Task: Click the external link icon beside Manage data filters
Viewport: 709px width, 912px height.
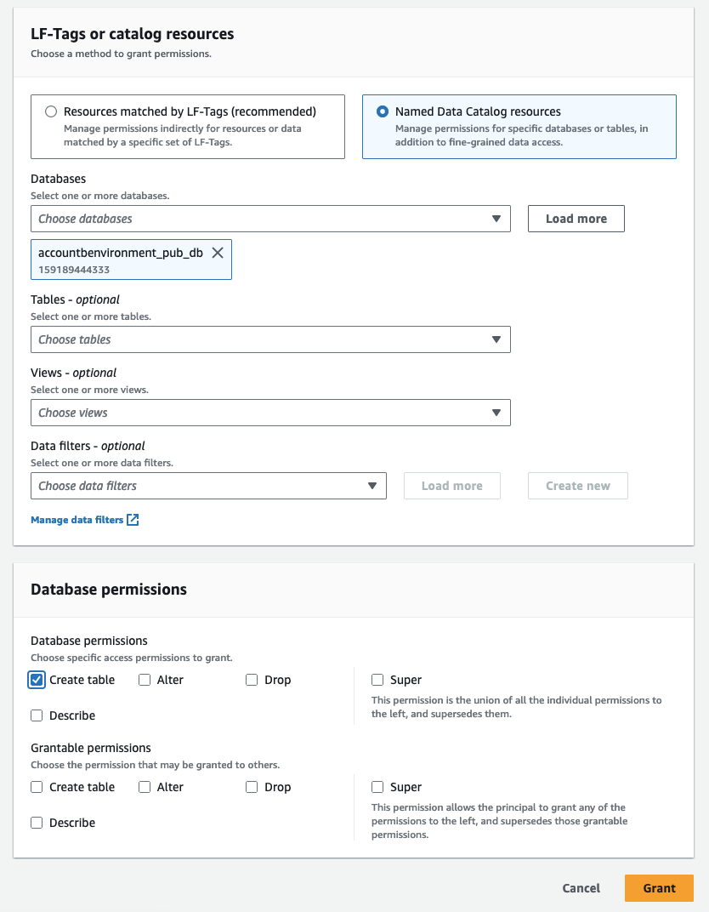Action: point(133,520)
